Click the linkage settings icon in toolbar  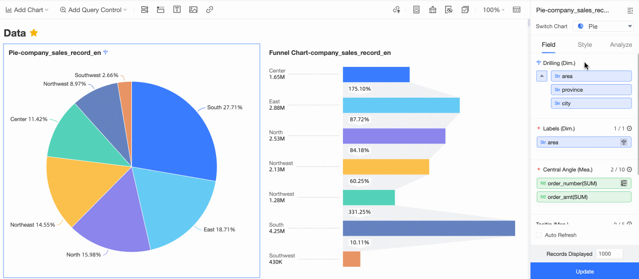(396, 10)
